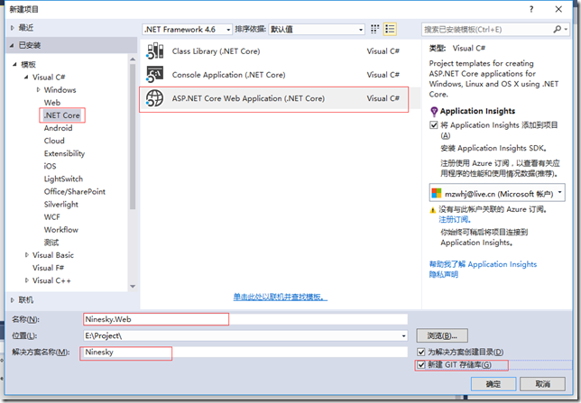Viewport: 581px width, 403px height.
Task: Collapse the 已安装 (Installed) section
Action: [x=12, y=46]
